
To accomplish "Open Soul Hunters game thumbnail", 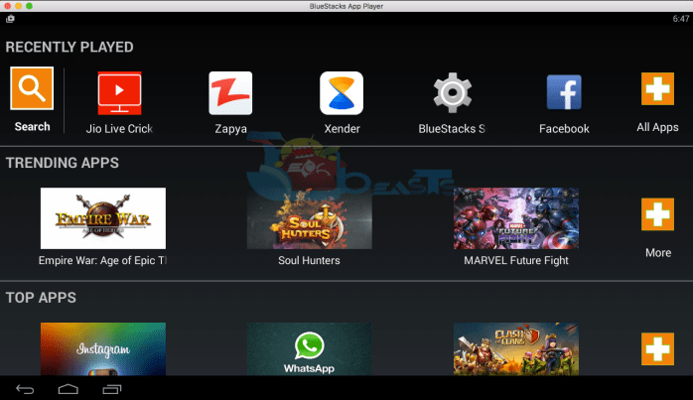I will [x=310, y=218].
